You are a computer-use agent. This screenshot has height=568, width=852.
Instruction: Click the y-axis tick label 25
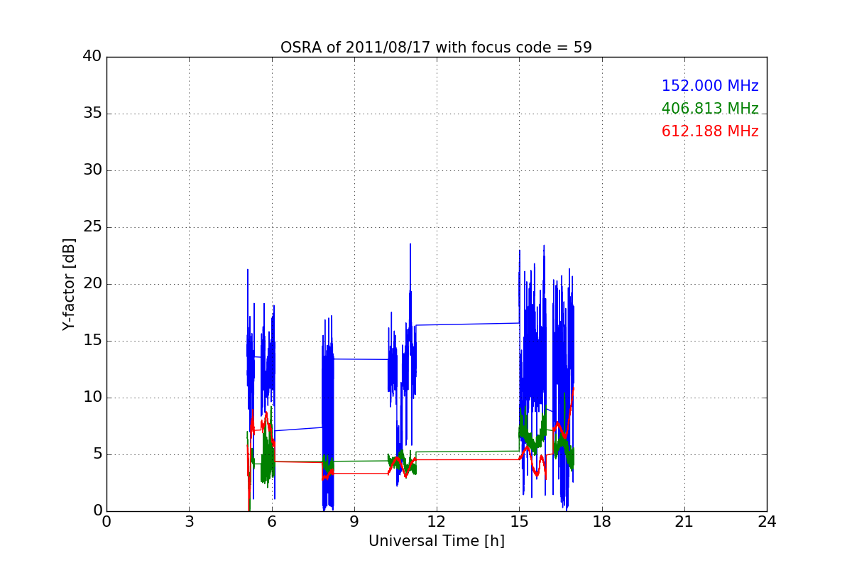pyautogui.click(x=92, y=227)
